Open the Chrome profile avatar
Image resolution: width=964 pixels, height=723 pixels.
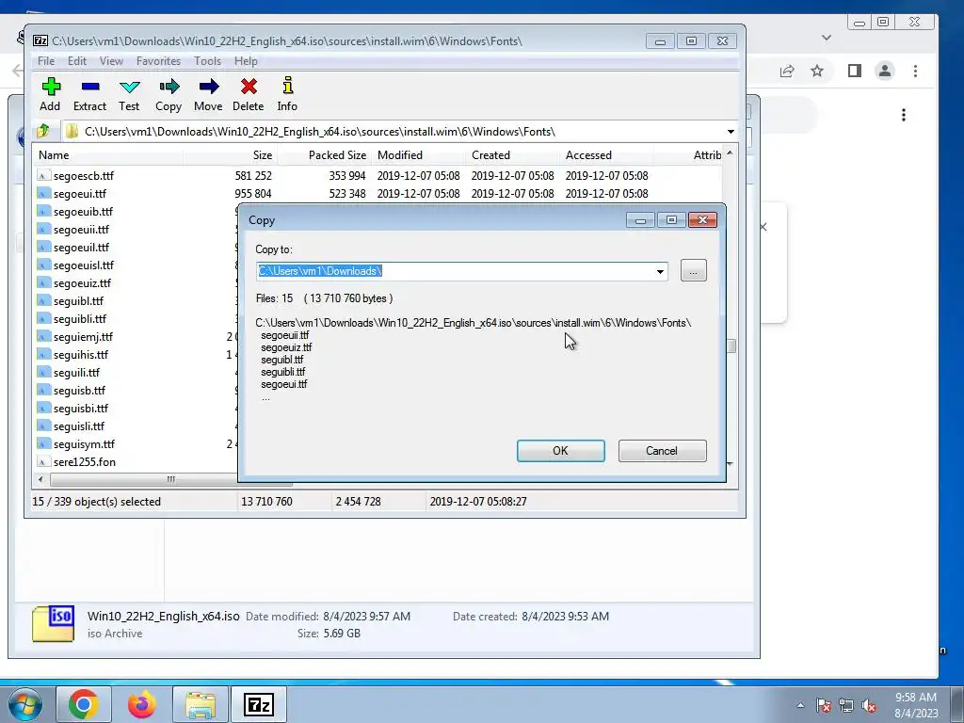coord(885,71)
